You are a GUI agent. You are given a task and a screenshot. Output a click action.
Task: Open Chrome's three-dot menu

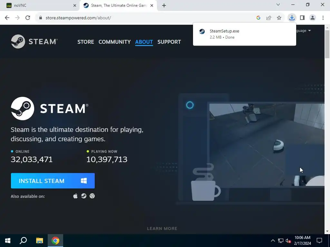pyautogui.click(x=323, y=18)
